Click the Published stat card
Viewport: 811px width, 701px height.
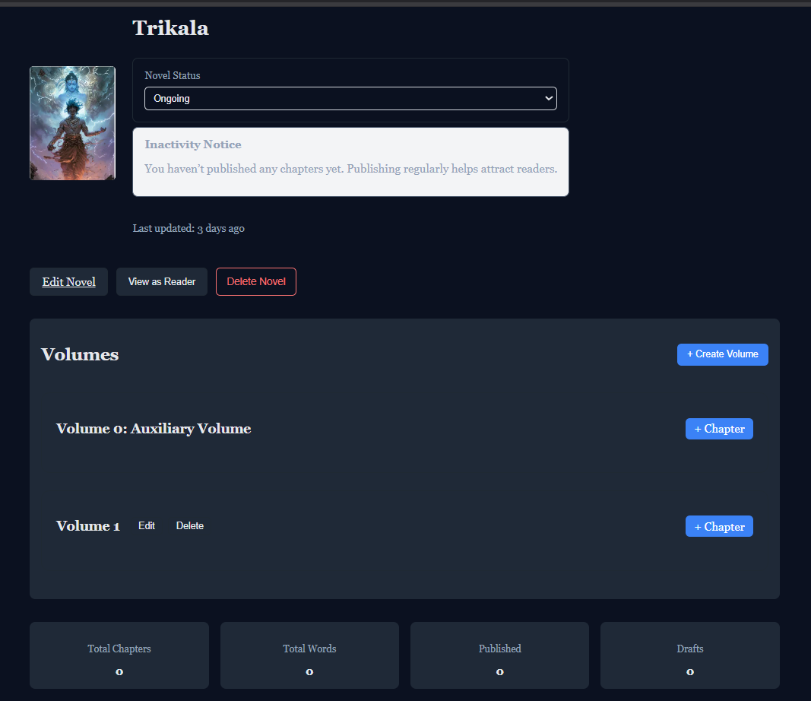499,655
